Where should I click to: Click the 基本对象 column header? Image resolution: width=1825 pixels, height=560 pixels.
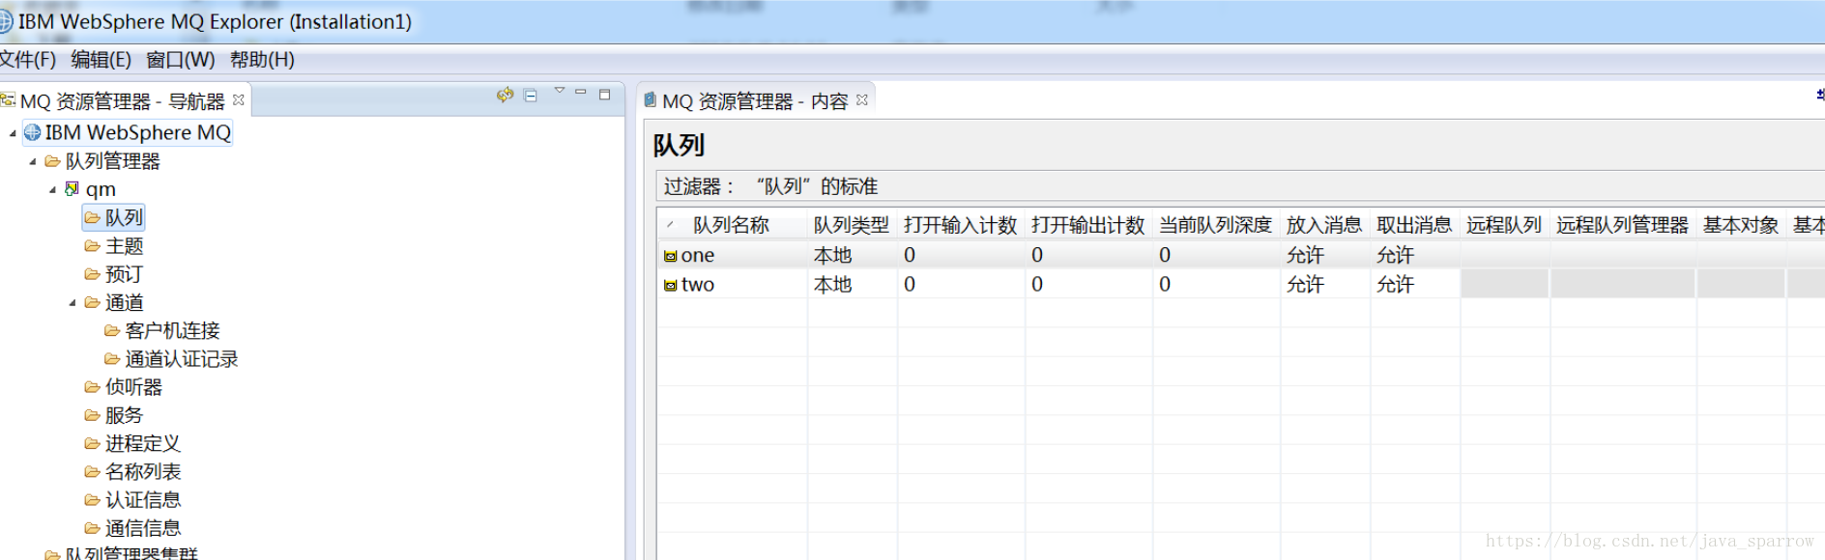click(x=1742, y=225)
